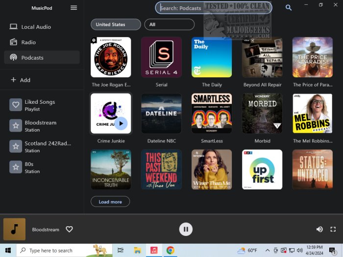Click the star icon beside Scotland 242Rad
The width and height of the screenshot is (343, 257).
16,146
